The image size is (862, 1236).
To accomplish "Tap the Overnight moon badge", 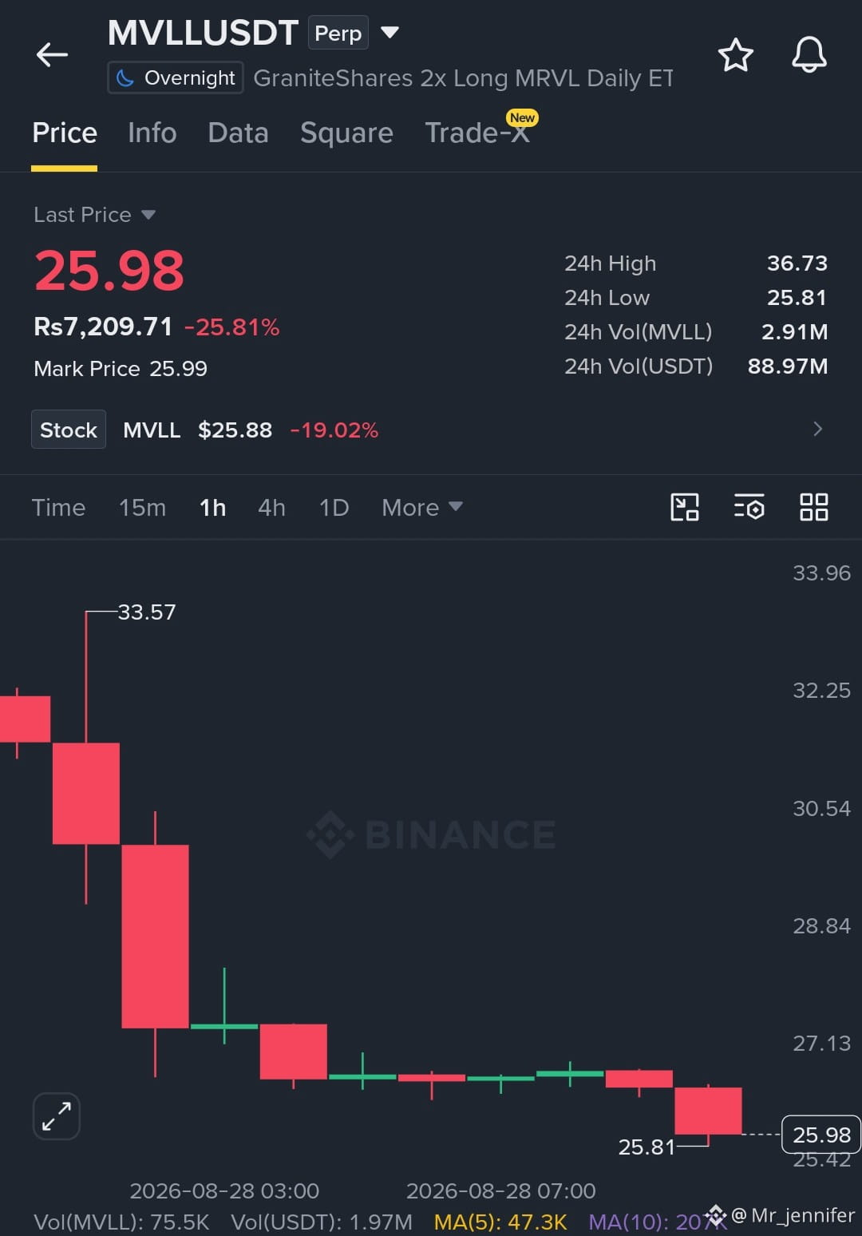I will [176, 78].
